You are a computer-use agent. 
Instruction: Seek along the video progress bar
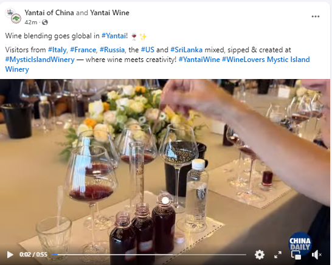tap(149, 255)
